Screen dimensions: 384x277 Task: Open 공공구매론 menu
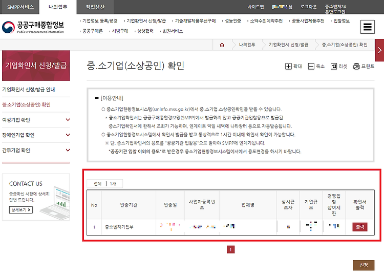click(92, 31)
